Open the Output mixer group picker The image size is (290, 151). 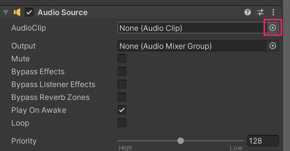pyautogui.click(x=272, y=46)
